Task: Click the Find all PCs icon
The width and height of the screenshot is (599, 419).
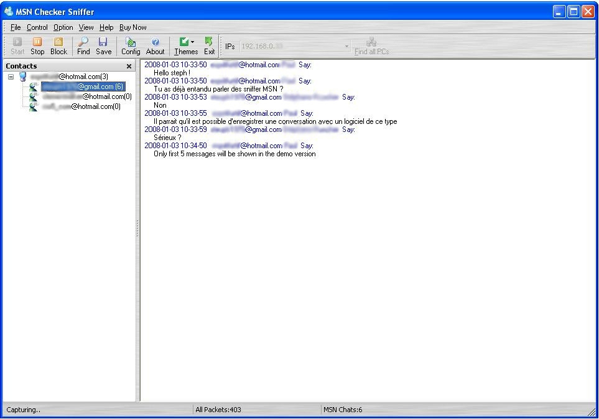Action: [371, 42]
